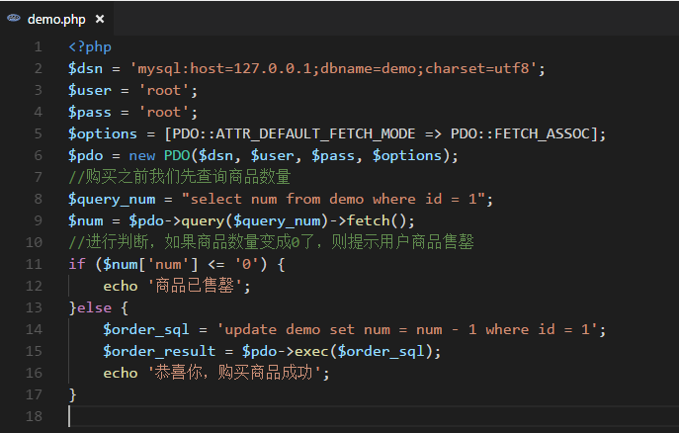Click the 'else' keyword on line 13
The width and height of the screenshot is (679, 433).
click(x=93, y=307)
